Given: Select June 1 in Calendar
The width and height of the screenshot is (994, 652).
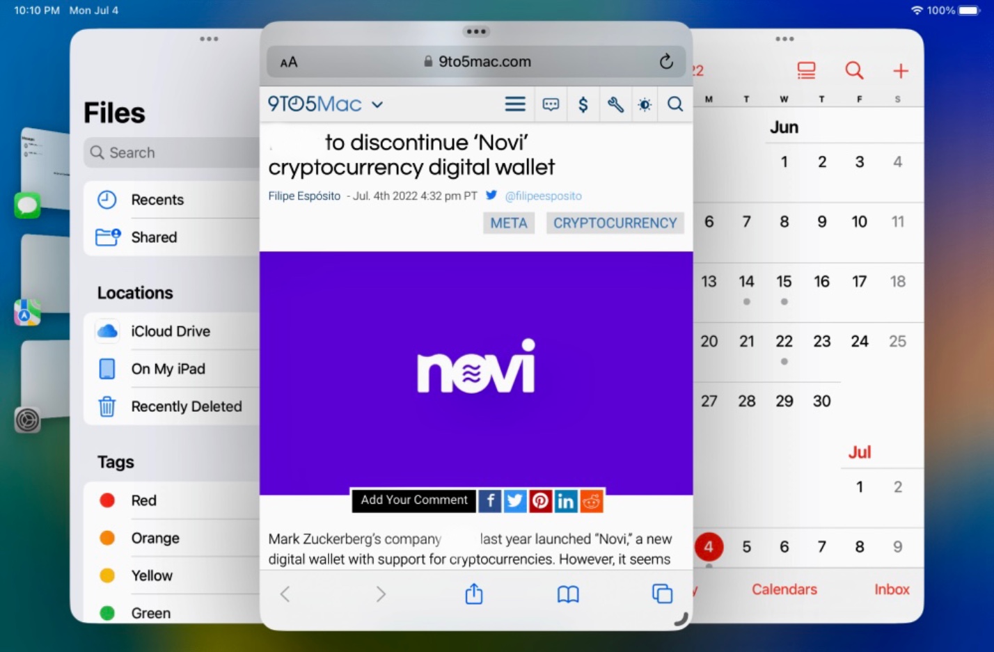Looking at the screenshot, I should (x=784, y=162).
